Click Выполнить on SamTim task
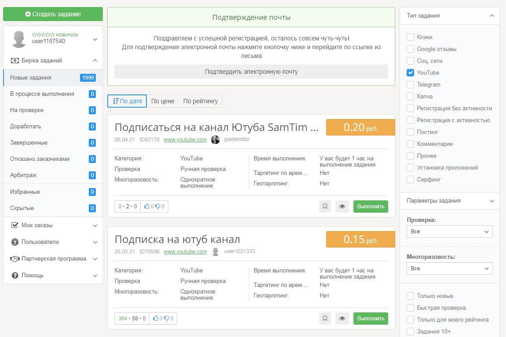Screen dimensions: 506x337 [x=371, y=207]
